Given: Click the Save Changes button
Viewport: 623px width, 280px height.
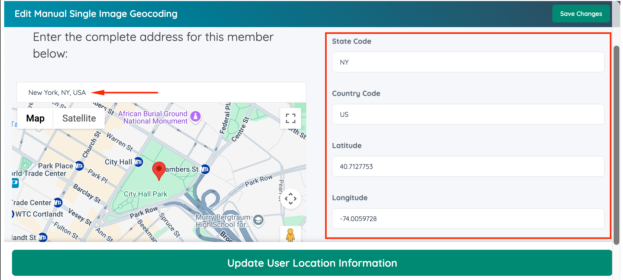Looking at the screenshot, I should pyautogui.click(x=581, y=14).
